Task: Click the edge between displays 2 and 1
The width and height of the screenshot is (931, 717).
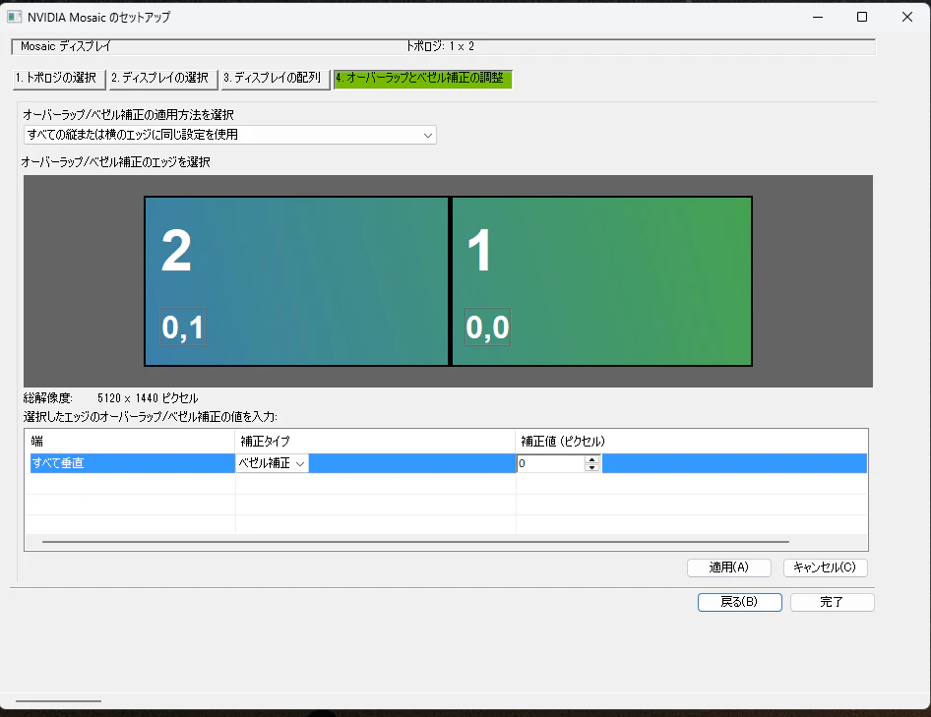Action: coord(450,281)
